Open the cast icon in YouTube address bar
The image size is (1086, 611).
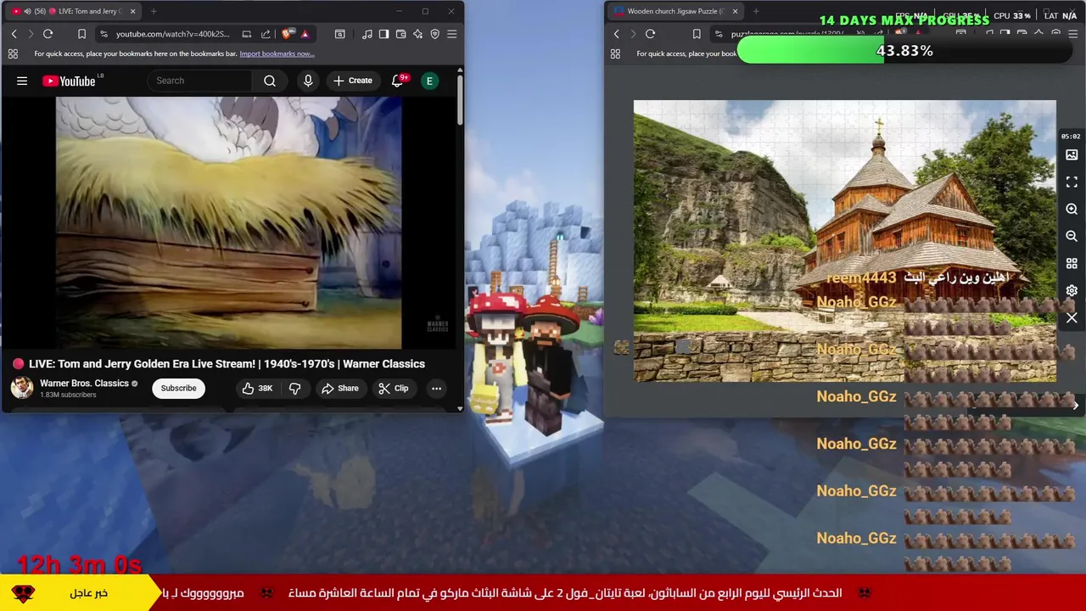coord(246,34)
